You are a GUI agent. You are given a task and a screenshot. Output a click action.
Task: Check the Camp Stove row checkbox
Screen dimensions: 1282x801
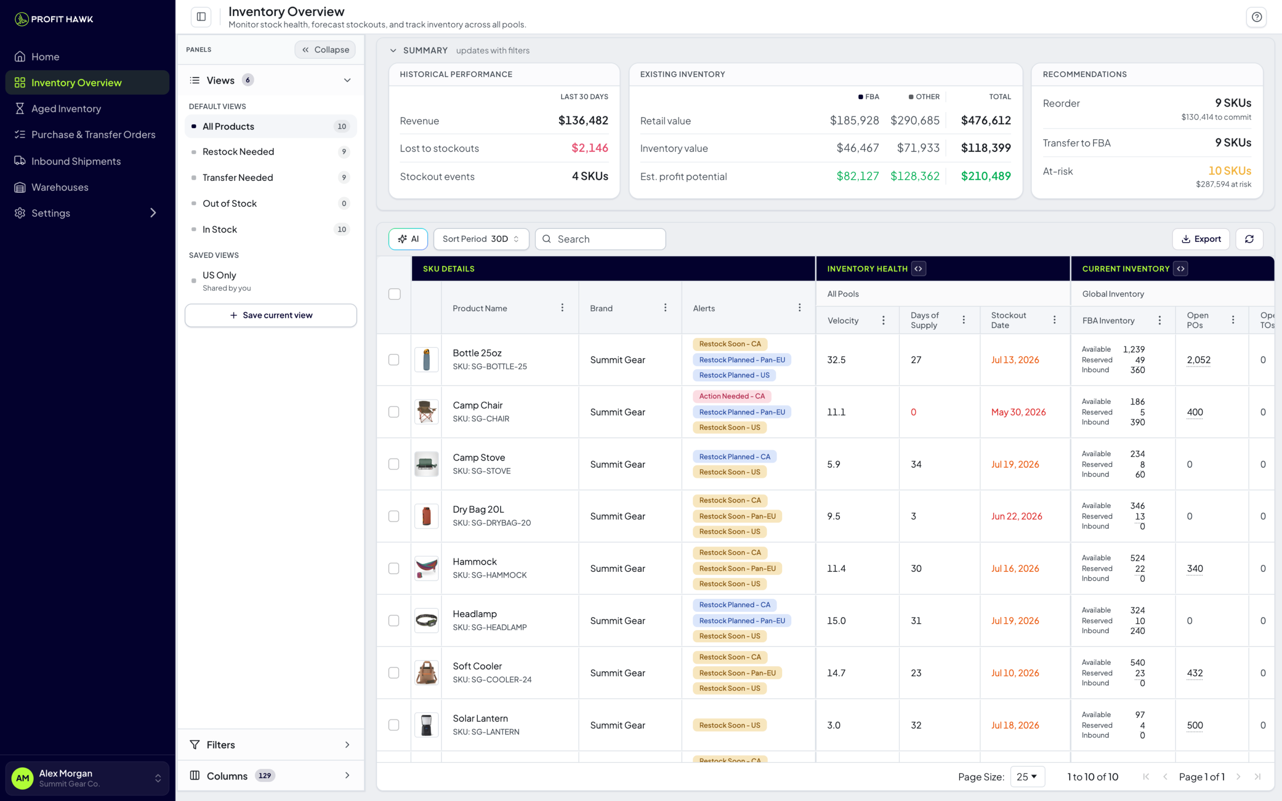pos(394,464)
